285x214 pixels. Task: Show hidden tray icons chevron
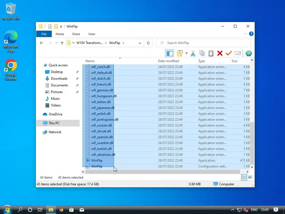coord(232,210)
